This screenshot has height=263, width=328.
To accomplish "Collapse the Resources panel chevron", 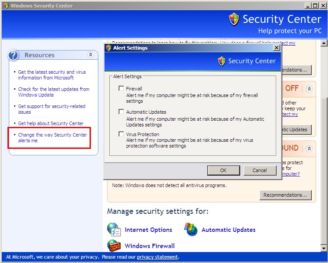I will tap(90, 55).
